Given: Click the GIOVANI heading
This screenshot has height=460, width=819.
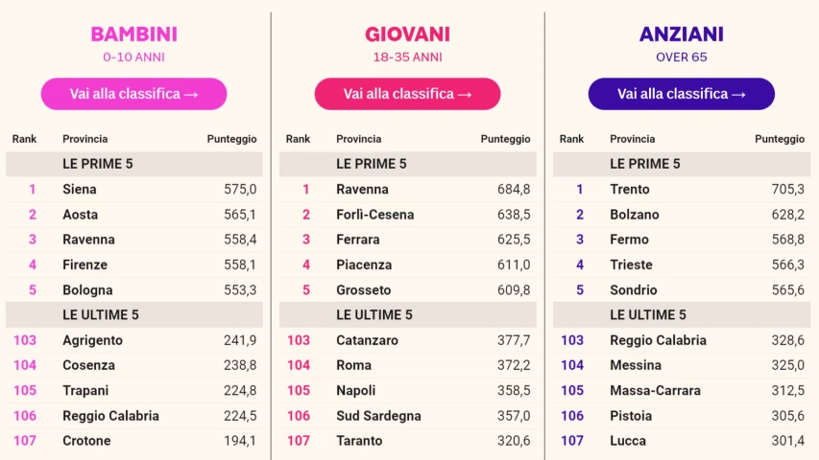Looking at the screenshot, I should click(x=407, y=34).
